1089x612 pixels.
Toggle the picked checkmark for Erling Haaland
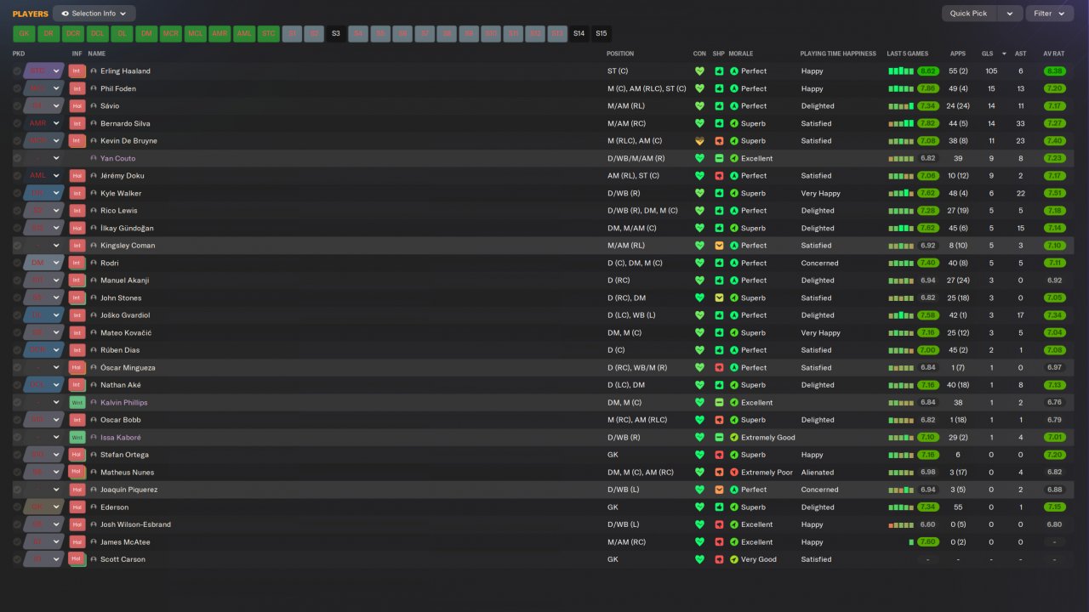[x=17, y=71]
